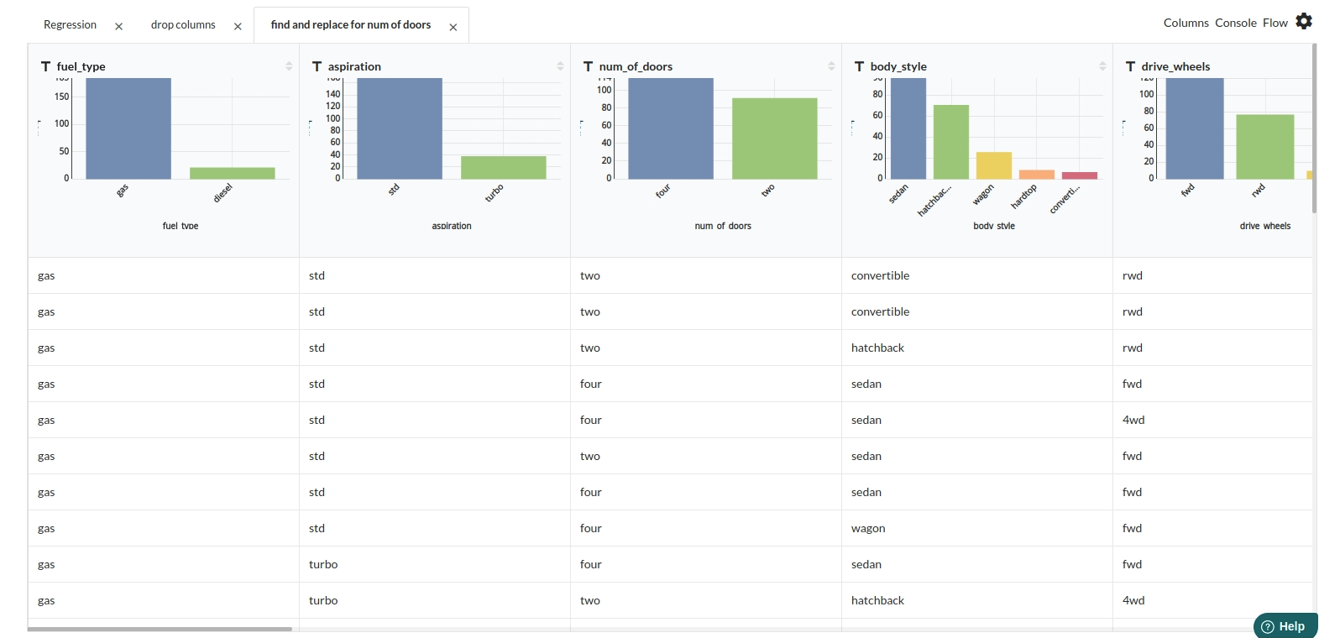Select the find and replace for num of doors tab
The width and height of the screenshot is (1340, 638).
tap(351, 25)
